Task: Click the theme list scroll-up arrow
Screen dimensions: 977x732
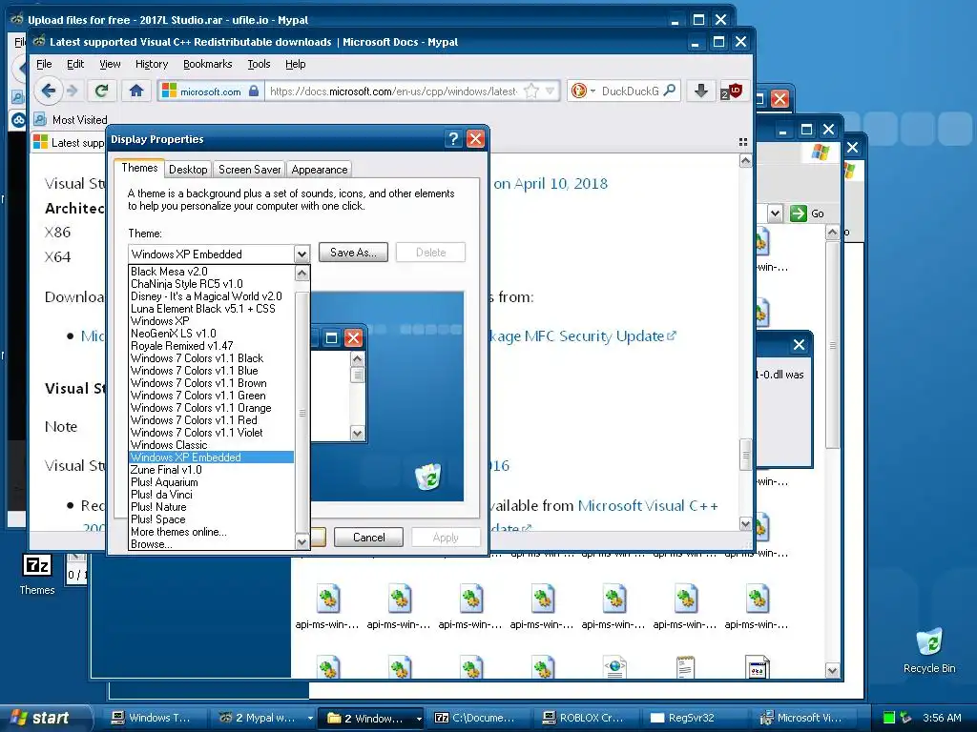Action: [x=302, y=274]
